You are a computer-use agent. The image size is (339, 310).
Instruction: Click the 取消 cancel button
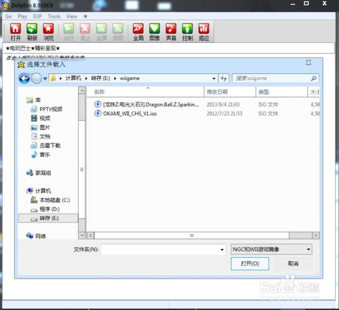click(x=293, y=264)
